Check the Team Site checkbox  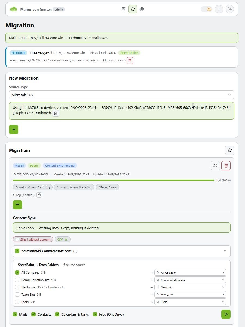point(17,294)
